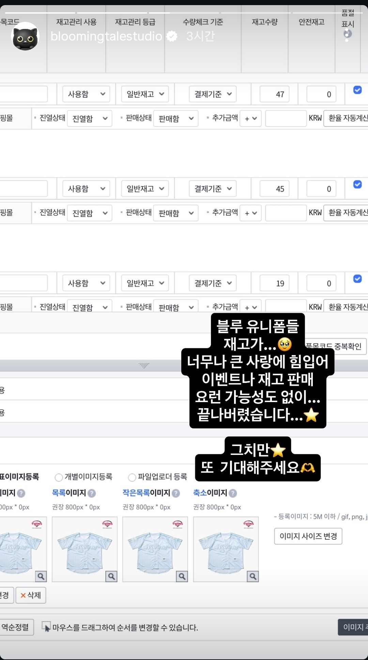Click the 안전재고 field in the 47-stock row
Viewport: 368px width, 660px height.
(321, 94)
